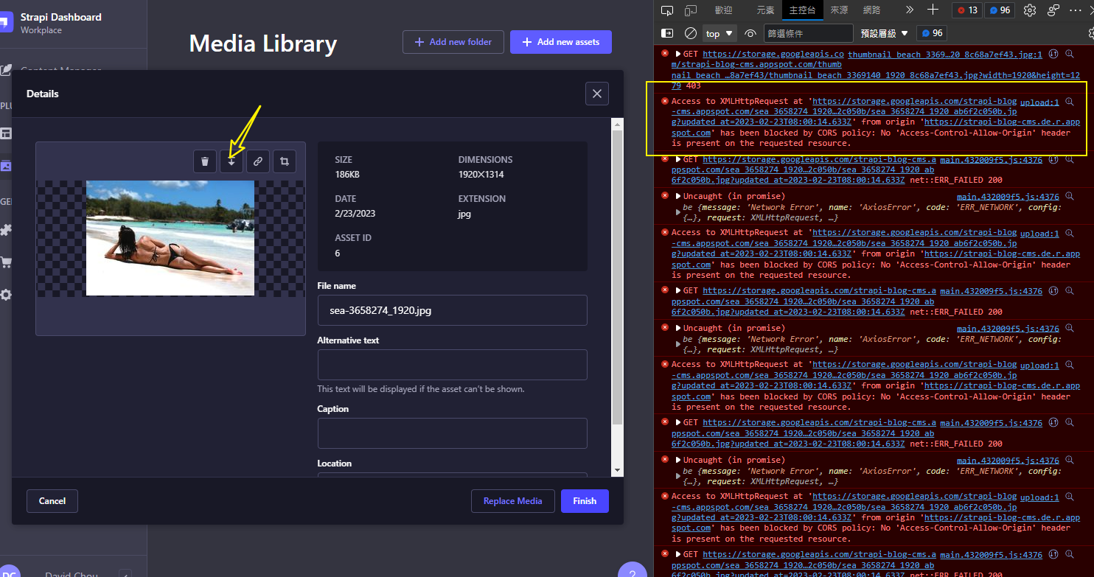The height and width of the screenshot is (577, 1094).
Task: Click the Cancel button
Action: (52, 501)
